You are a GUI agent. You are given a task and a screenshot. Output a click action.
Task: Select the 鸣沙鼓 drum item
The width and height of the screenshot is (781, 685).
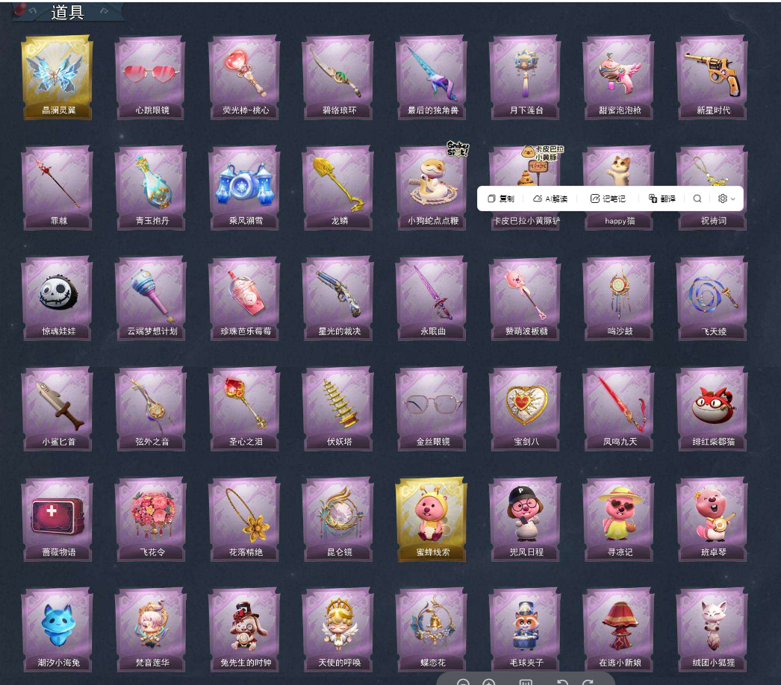click(619, 298)
